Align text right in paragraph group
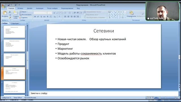 72,17
